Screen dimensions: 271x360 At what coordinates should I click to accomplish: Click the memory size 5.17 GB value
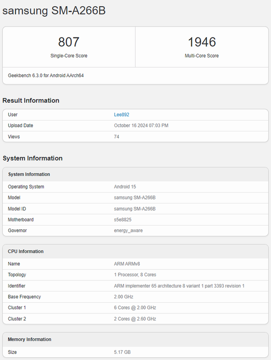[122, 352]
